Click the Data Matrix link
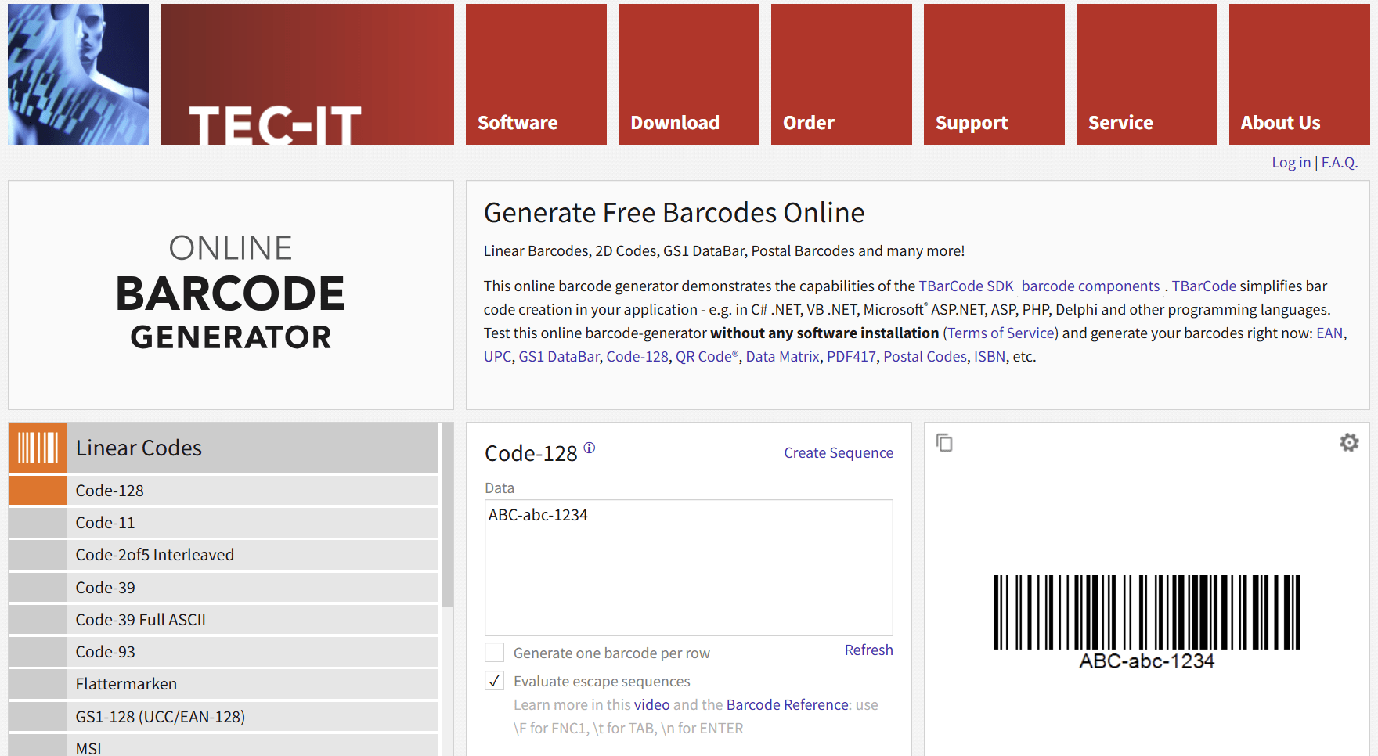This screenshot has width=1378, height=756. [x=782, y=356]
